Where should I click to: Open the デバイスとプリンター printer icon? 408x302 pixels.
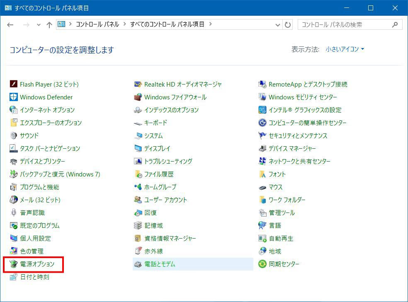click(14, 161)
